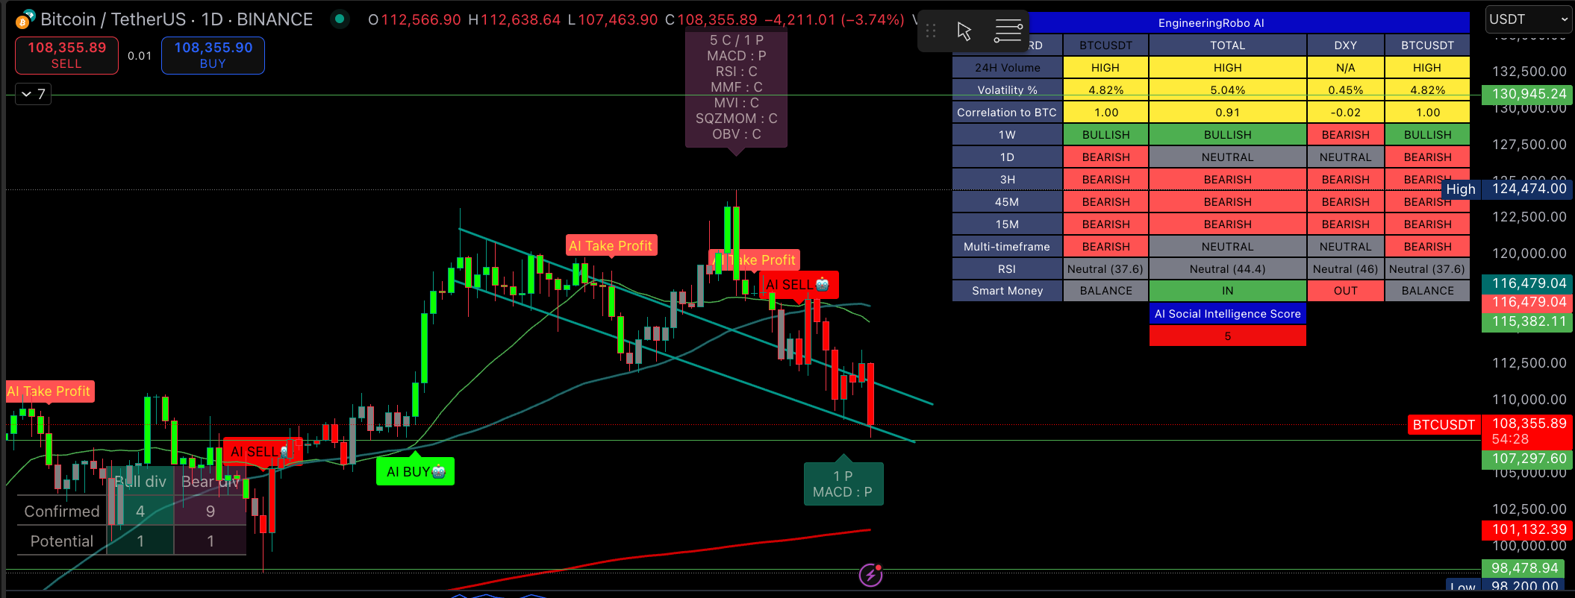Click the Bear div column header
The width and height of the screenshot is (1575, 598).
point(210,482)
